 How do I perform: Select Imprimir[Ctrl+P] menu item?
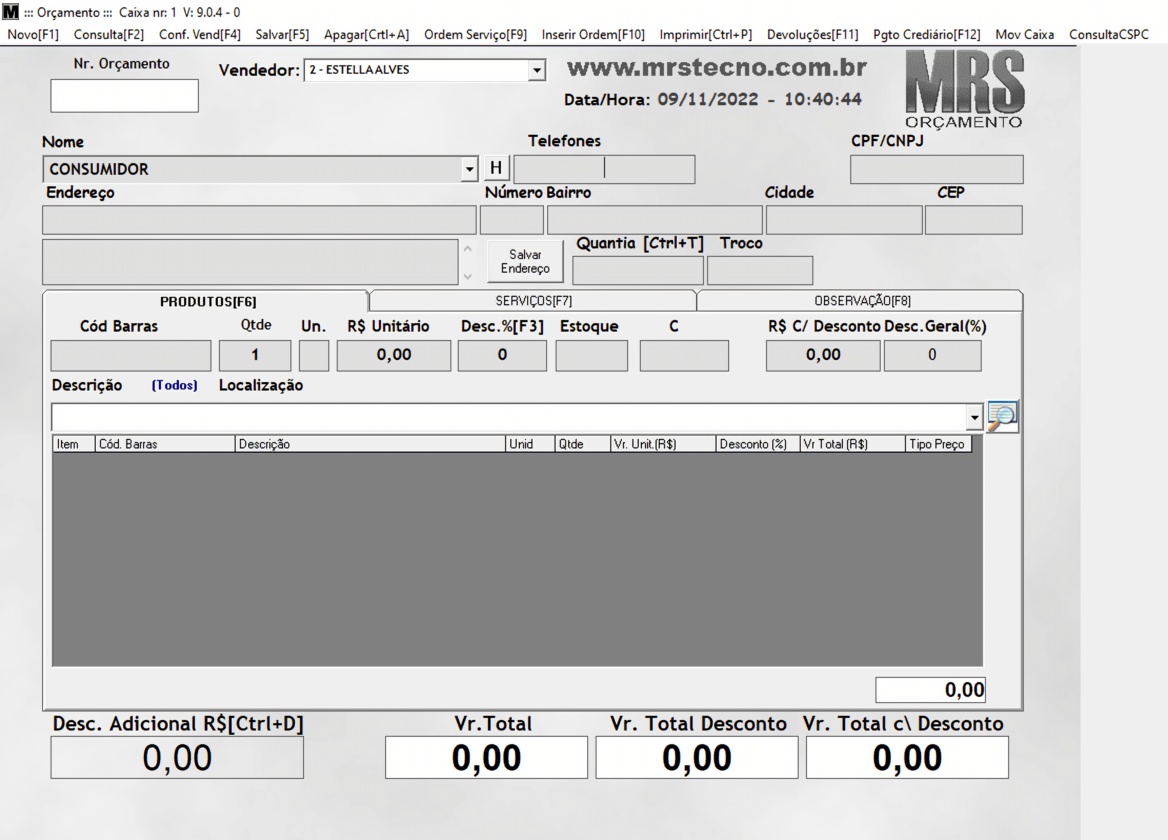coord(706,34)
